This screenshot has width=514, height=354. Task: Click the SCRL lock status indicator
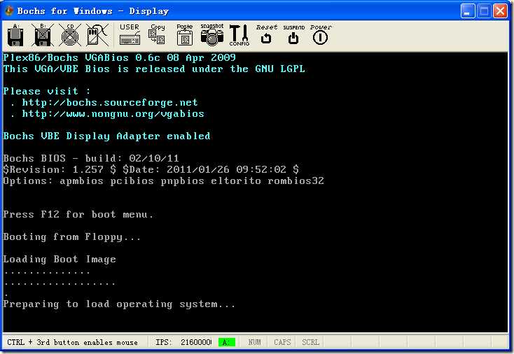pos(310,342)
